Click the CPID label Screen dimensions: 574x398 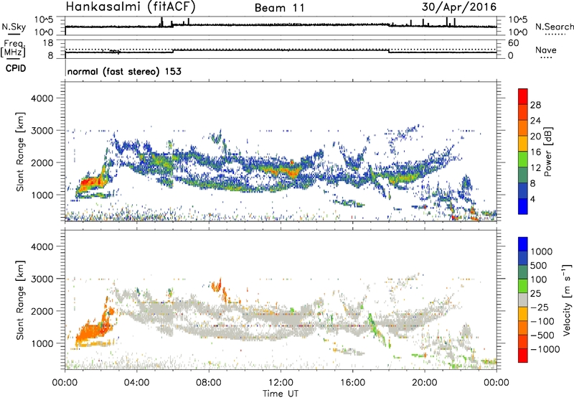click(16, 68)
